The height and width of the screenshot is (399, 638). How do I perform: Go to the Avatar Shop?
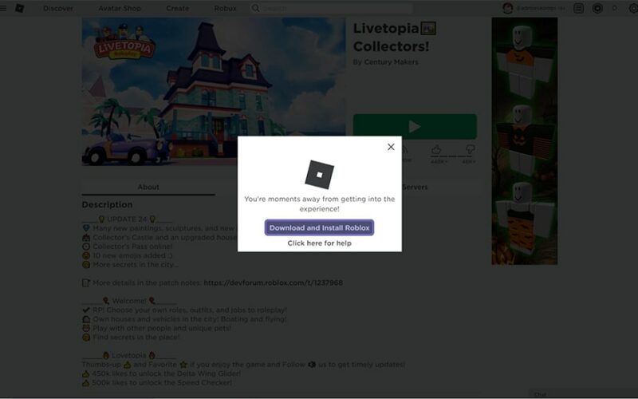tap(120, 8)
